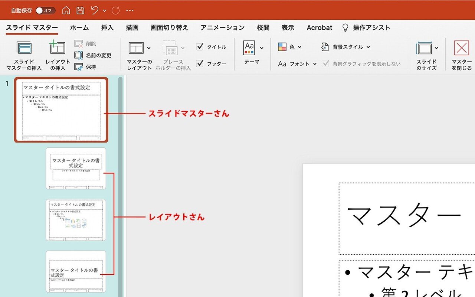Image resolution: width=475 pixels, height=297 pixels.
Task: Click the テーマ theme icon
Action: tap(249, 48)
